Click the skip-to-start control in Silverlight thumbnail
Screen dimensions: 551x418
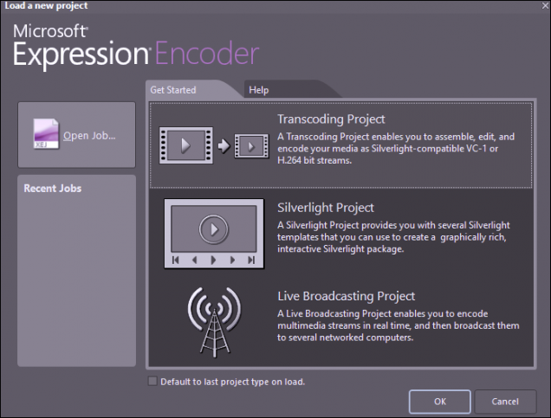(176, 260)
